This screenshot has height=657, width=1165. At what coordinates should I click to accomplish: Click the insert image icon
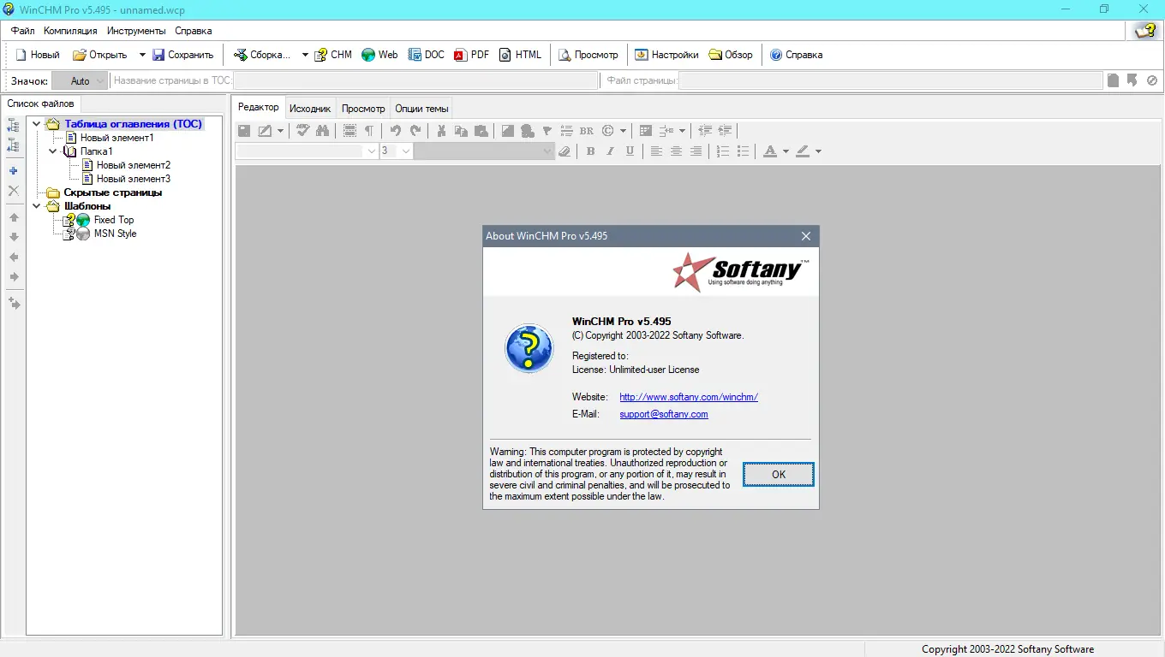[508, 131]
